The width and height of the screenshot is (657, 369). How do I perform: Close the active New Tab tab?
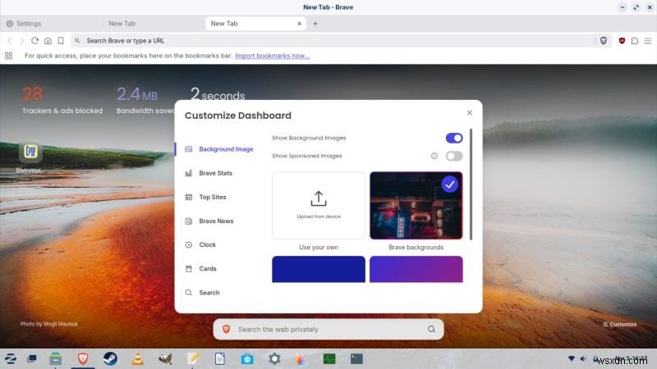click(x=299, y=24)
